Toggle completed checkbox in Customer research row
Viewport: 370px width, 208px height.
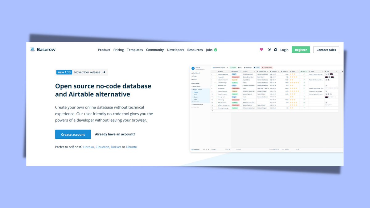click(x=304, y=80)
